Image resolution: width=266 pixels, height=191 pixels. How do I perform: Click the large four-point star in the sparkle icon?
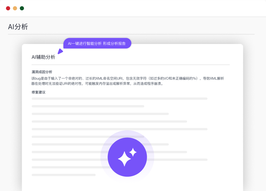coord(124,159)
